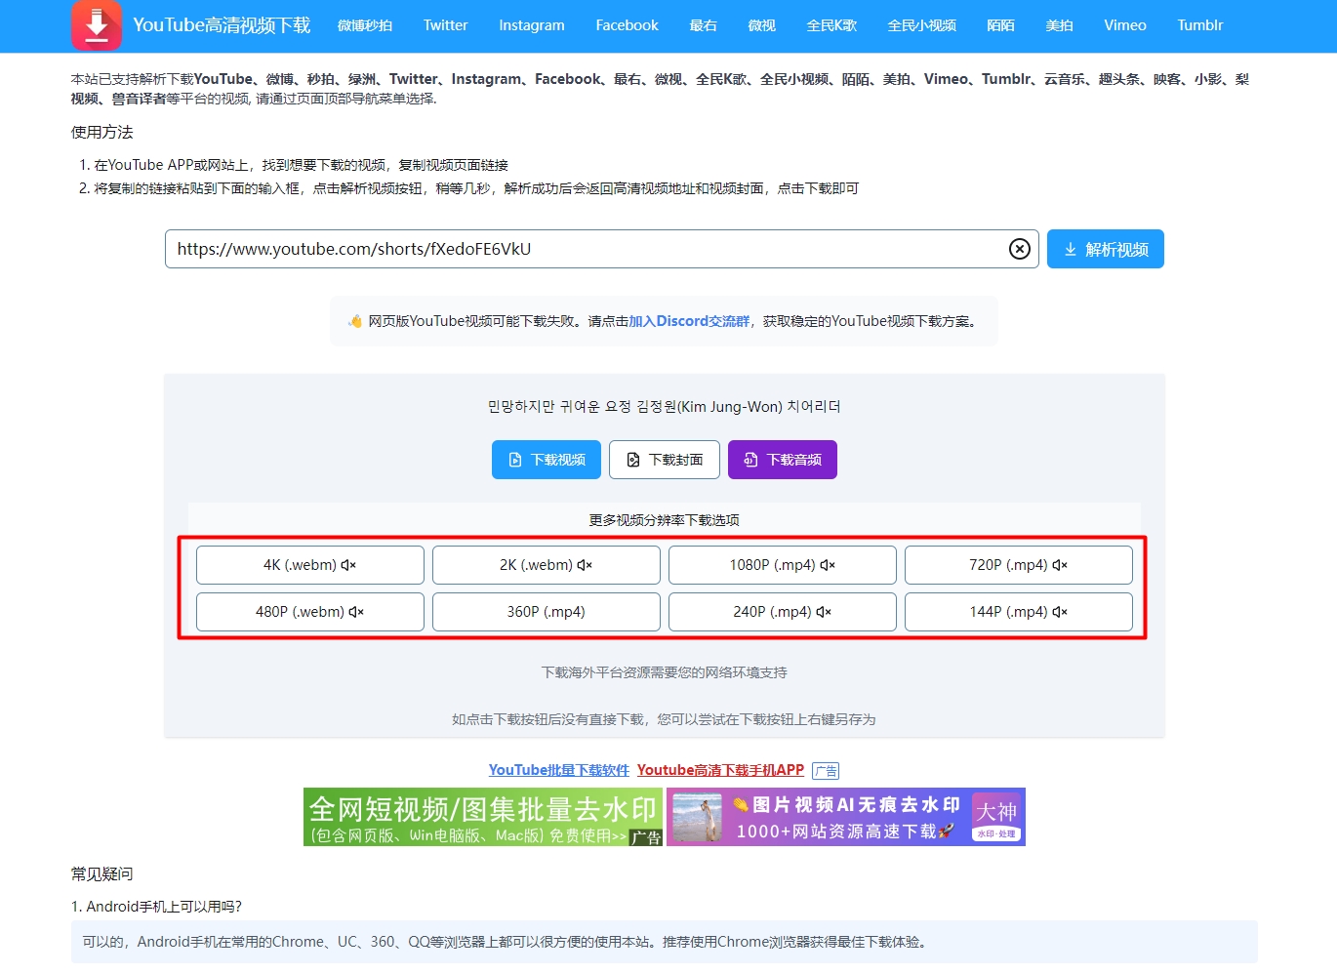Select the 480P (.webm) download option

pyautogui.click(x=310, y=612)
